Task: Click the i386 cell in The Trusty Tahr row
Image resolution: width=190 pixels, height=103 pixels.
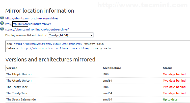Action: point(106,87)
